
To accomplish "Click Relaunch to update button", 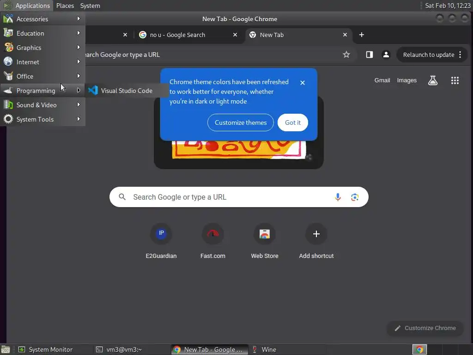I will pyautogui.click(x=429, y=55).
